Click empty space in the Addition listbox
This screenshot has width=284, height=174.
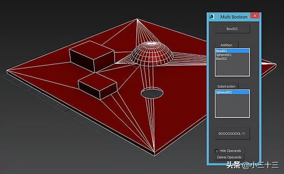[x=232, y=68]
